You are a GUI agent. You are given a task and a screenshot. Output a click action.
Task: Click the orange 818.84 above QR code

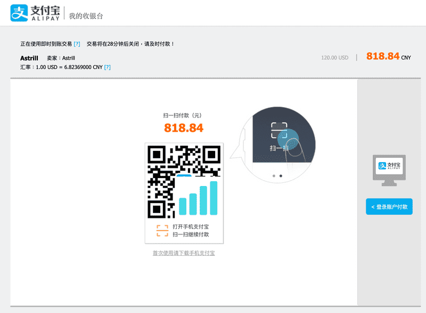[184, 128]
